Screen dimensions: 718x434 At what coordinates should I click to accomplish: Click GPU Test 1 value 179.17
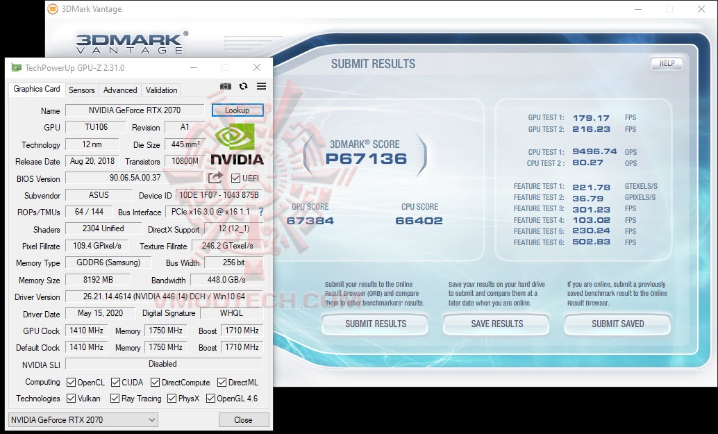click(591, 118)
